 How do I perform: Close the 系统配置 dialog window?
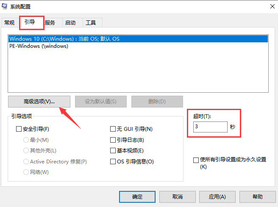[271, 6]
